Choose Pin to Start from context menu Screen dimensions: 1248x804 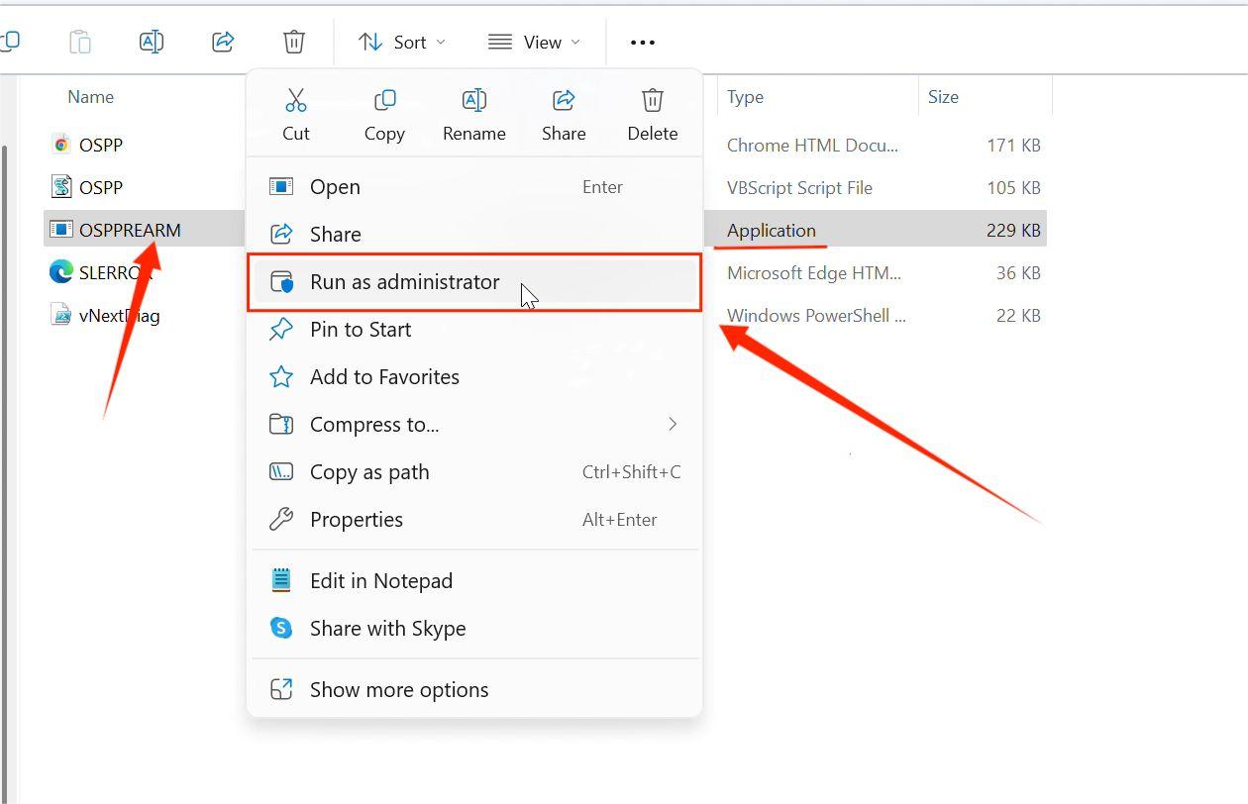pos(361,330)
